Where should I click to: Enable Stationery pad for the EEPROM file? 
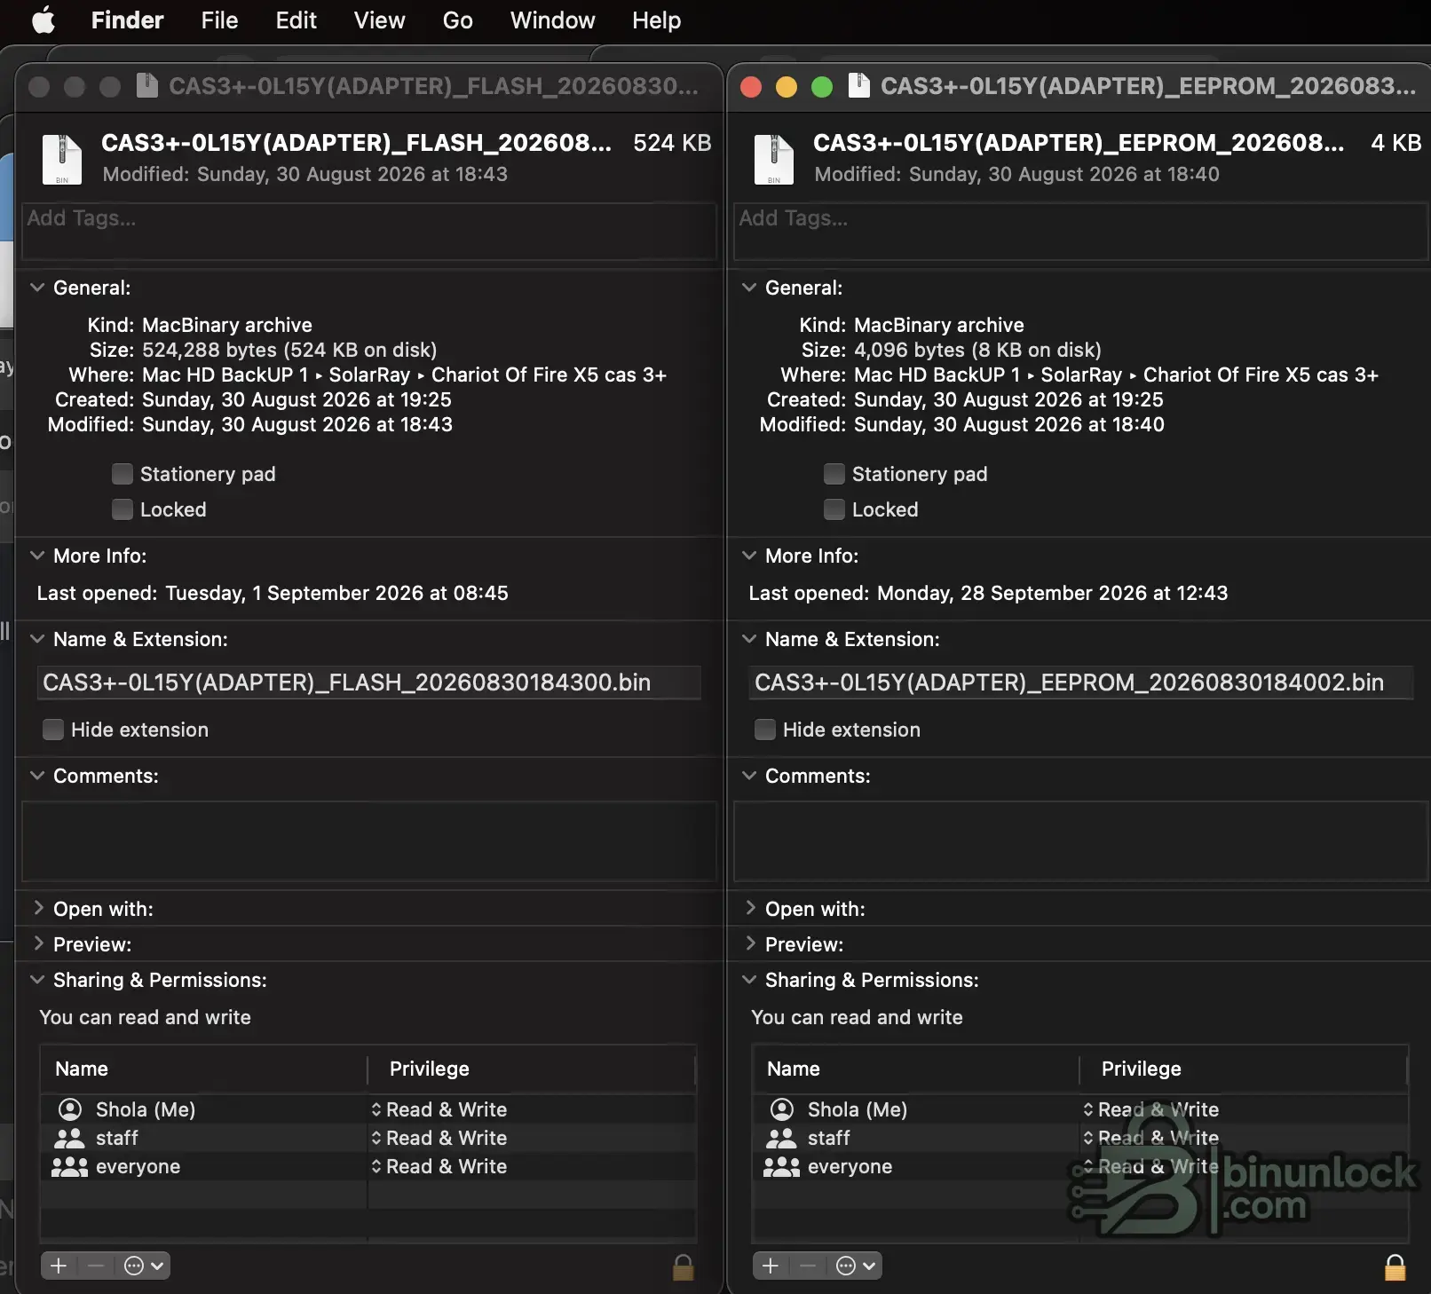click(x=834, y=474)
